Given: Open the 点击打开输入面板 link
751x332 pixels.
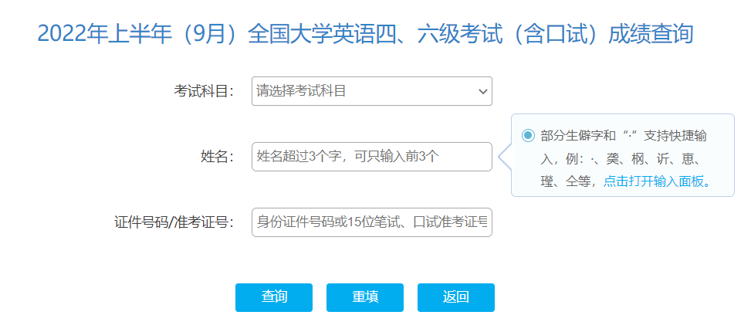Looking at the screenshot, I should 657,181.
